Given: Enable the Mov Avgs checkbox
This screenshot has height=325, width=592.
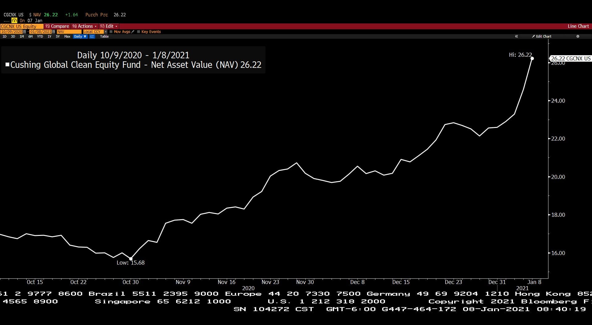Looking at the screenshot, I should (x=111, y=32).
